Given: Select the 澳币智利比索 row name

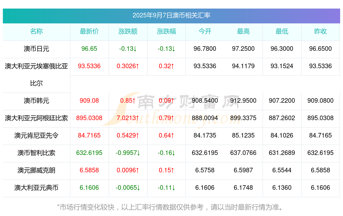Looking at the screenshot, I should (37, 153).
